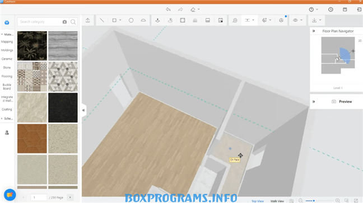
Task: Collapse the Floor Plan Navigator panel
Action: tap(314, 31)
